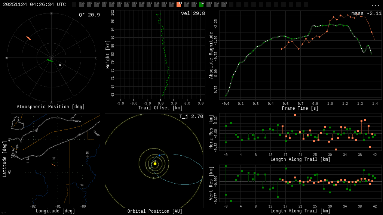Image resolution: width=383 pixels, height=215 pixels.
Task: Select station box 19 in top bar
Action: click(216, 4)
